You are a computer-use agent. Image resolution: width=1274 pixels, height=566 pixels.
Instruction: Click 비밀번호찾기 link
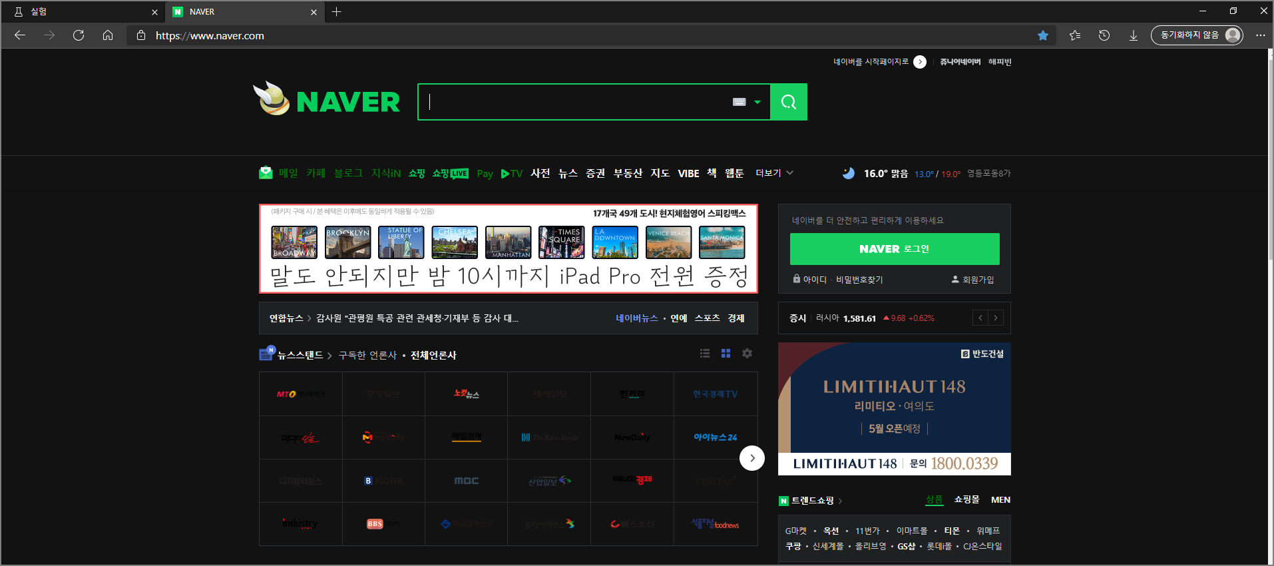tap(859, 280)
